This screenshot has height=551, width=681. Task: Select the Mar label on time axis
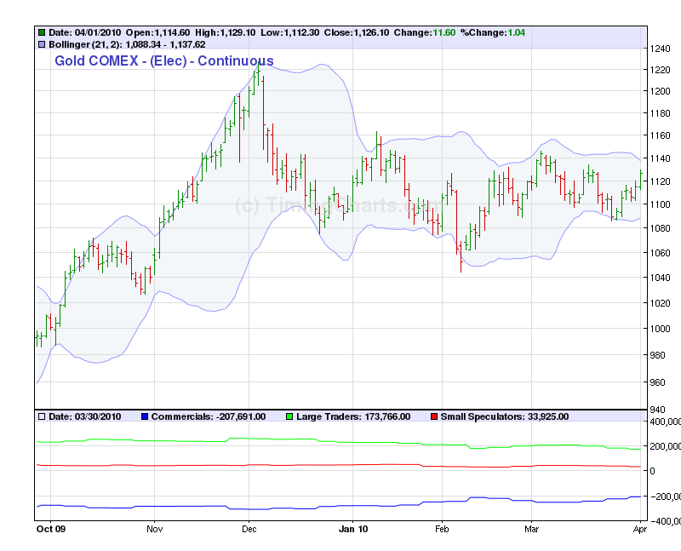(532, 530)
